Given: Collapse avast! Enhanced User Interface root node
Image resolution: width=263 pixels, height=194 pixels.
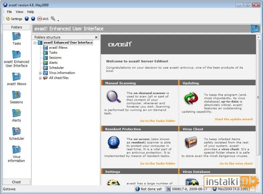Looking at the screenshot, I should (x=35, y=43).
